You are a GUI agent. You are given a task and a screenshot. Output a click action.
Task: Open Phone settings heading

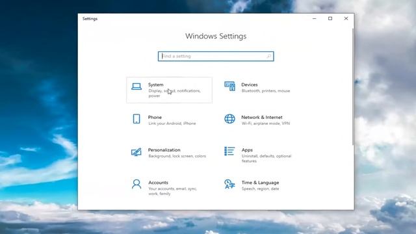[155, 117]
